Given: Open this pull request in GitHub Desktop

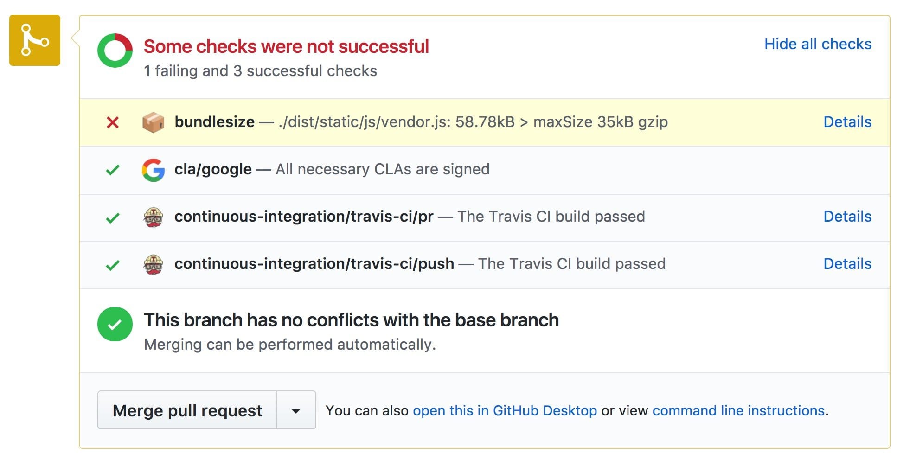Looking at the screenshot, I should (505, 410).
